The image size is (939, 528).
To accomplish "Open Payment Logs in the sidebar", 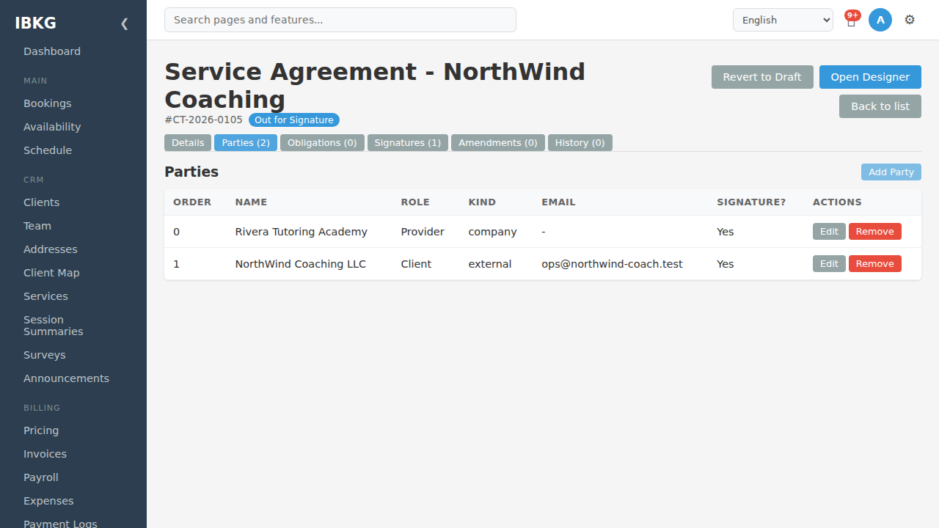I will pos(60,523).
